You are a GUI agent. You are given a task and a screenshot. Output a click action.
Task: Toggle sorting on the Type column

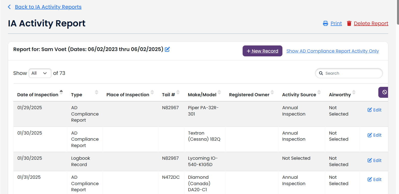point(96,92)
